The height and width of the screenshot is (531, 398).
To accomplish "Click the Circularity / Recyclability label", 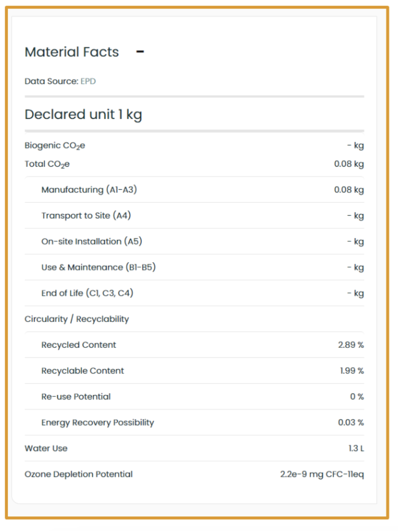I will (x=77, y=319).
